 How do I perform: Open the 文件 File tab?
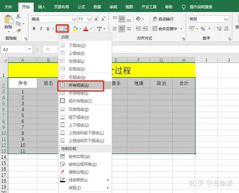point(8,7)
